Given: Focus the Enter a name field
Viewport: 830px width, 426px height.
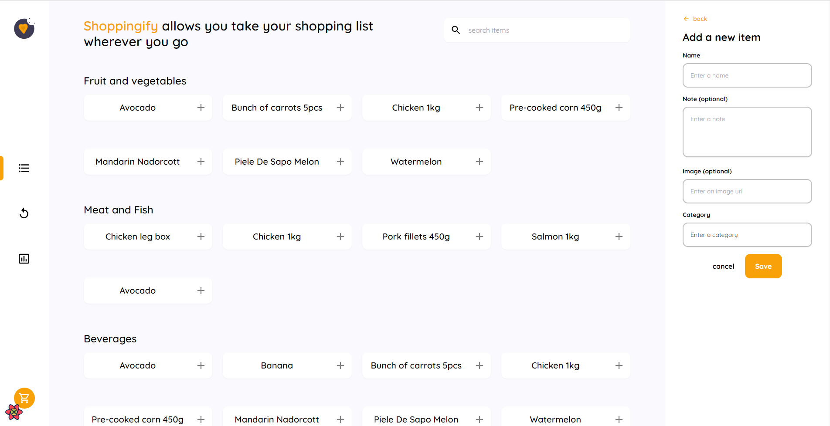Looking at the screenshot, I should 747,75.
